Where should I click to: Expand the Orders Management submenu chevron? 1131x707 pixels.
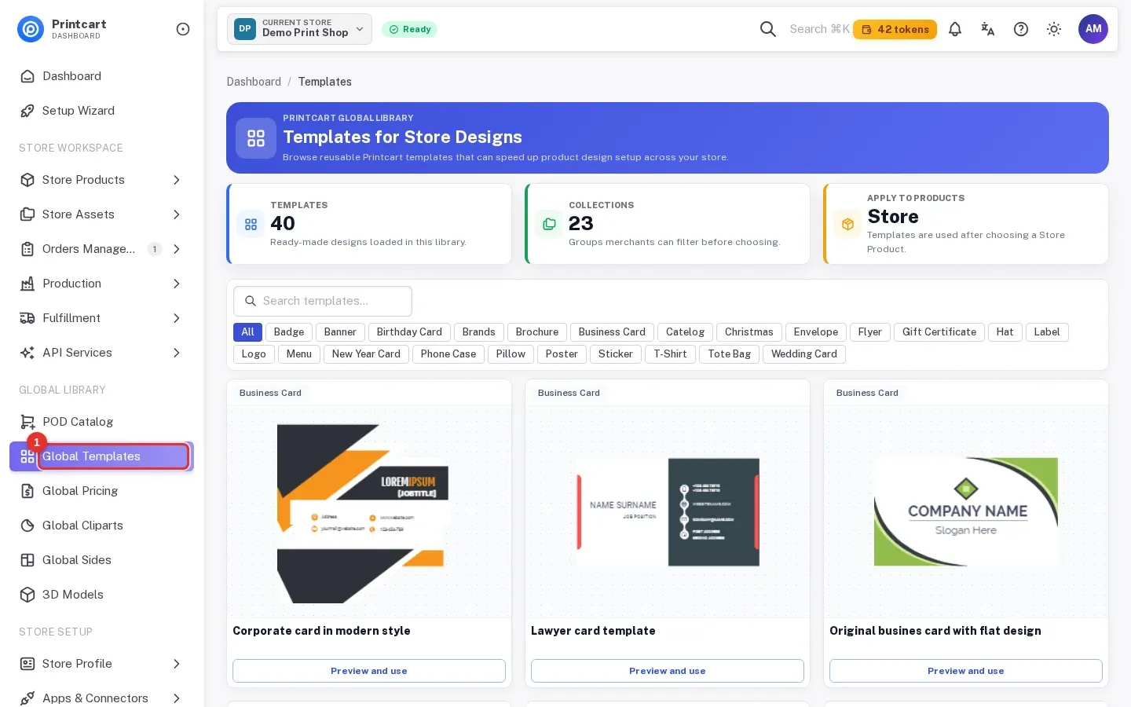pyautogui.click(x=177, y=249)
